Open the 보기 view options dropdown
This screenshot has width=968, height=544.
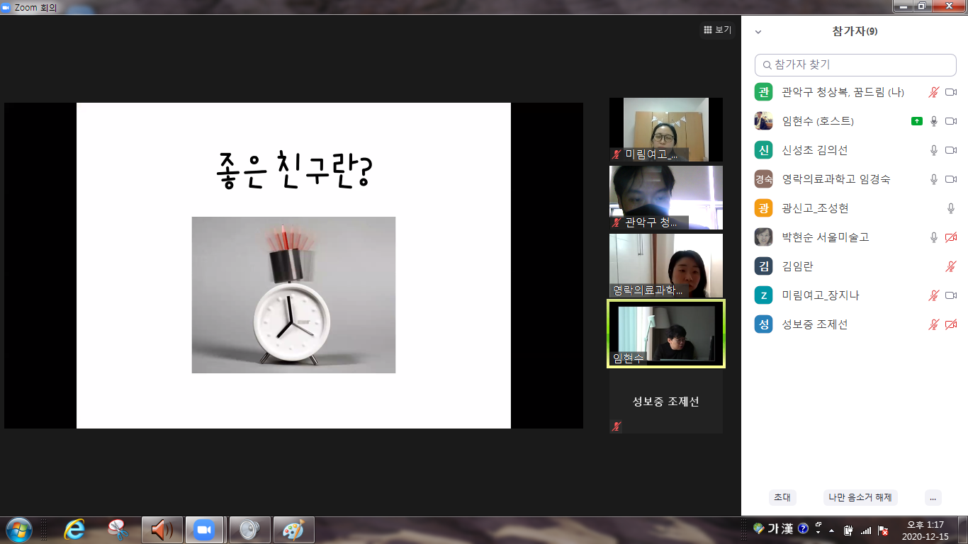pyautogui.click(x=717, y=30)
